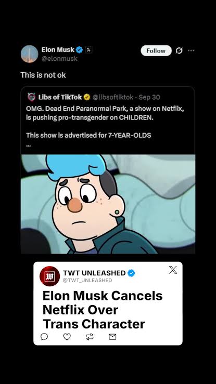Click the X logo on the white card
Image resolution: width=216 pixels, height=384 pixels.
pos(173,270)
